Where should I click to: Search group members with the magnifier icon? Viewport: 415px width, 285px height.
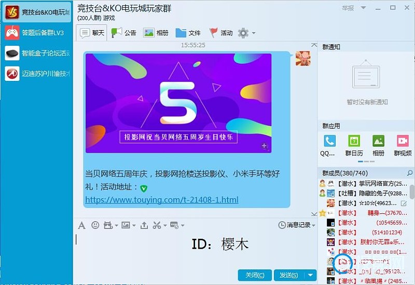click(x=410, y=173)
